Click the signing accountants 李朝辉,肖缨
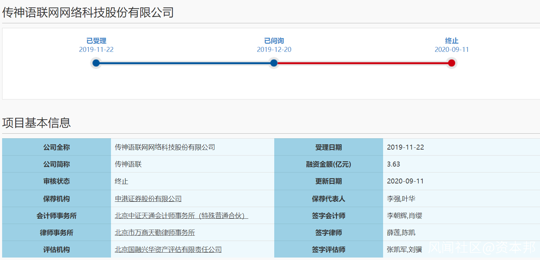Image resolution: width=540 pixels, height=260 pixels. [x=405, y=216]
